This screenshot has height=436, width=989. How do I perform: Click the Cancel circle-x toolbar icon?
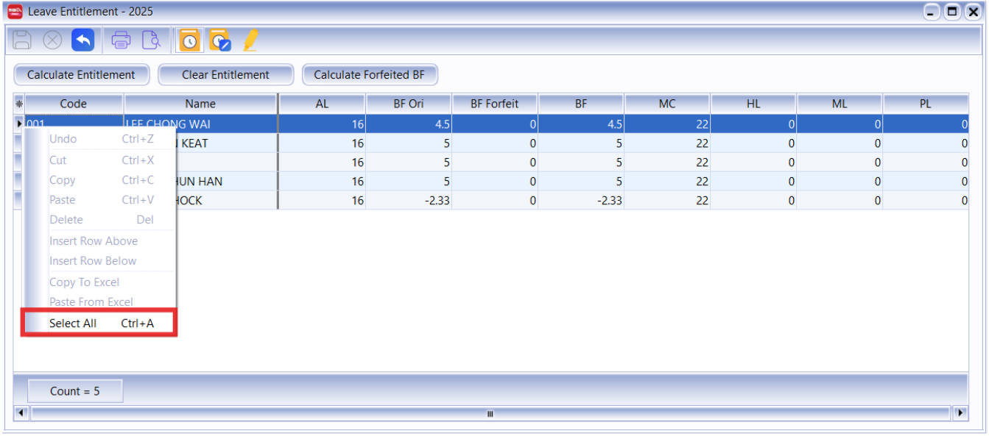[x=52, y=40]
